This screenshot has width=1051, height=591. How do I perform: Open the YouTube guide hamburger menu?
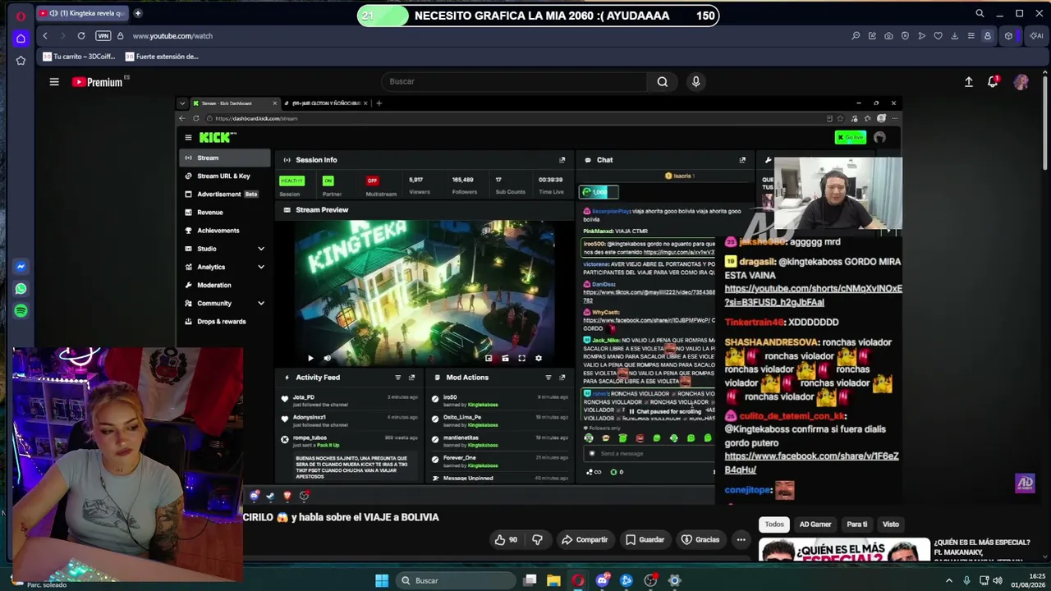click(x=54, y=81)
